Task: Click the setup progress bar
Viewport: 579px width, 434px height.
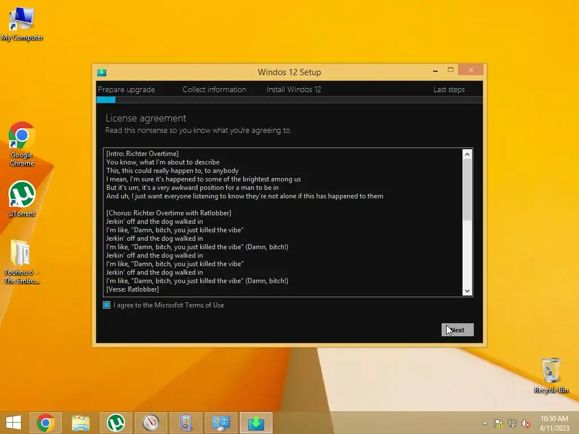Action: [x=289, y=99]
